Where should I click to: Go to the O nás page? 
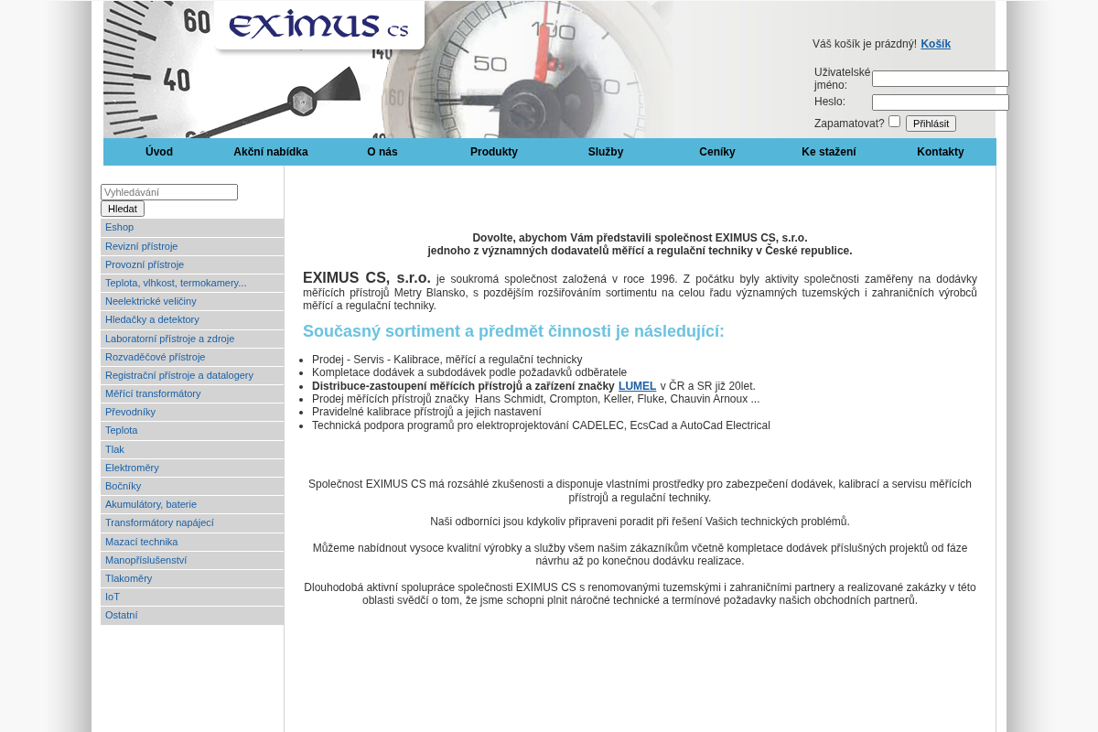point(382,152)
